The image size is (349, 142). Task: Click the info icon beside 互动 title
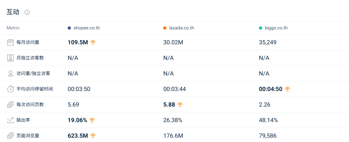click(27, 12)
